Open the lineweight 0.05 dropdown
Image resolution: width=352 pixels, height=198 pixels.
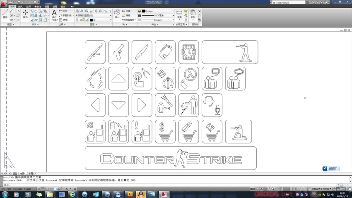[158, 15]
